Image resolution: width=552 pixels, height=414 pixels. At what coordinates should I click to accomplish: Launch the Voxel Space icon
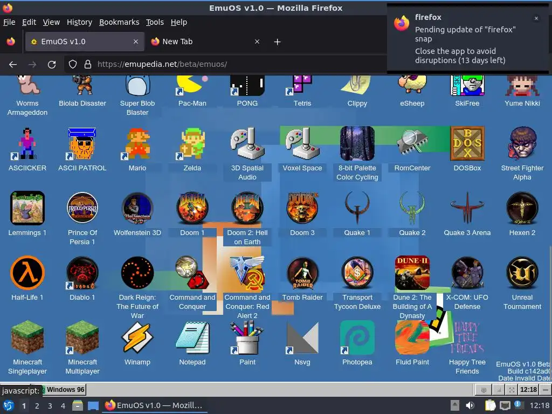pos(302,143)
